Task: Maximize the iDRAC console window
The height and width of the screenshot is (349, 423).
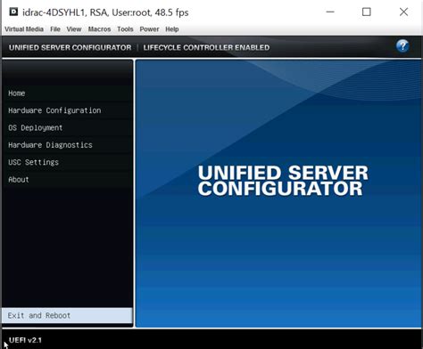Action: tap(367, 12)
